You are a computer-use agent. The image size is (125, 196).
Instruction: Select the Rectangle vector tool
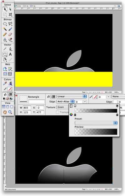pyautogui.click(x=5, y=54)
